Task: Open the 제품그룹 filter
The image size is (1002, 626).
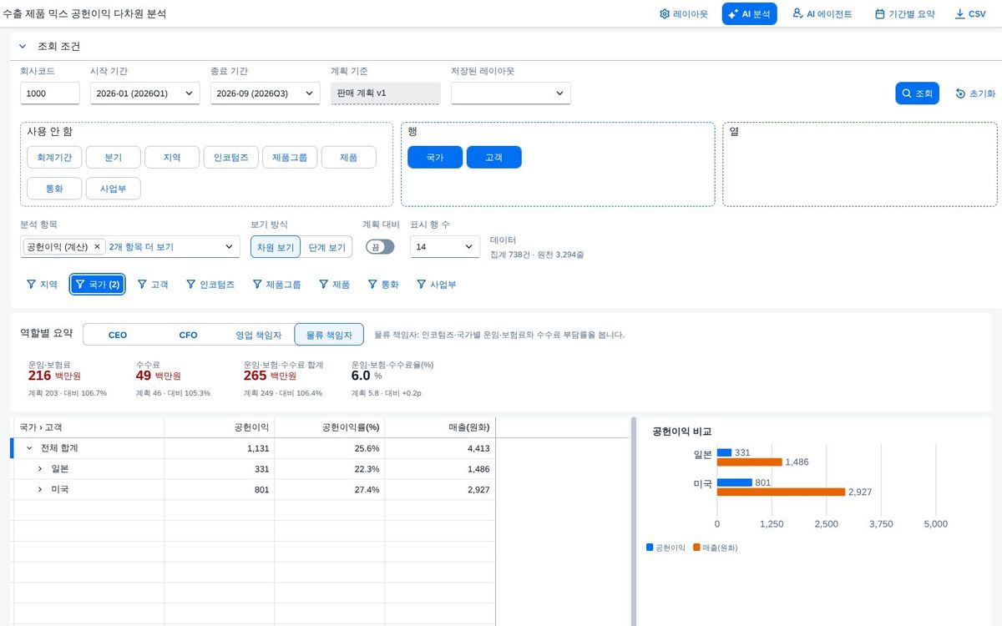Action: coord(277,285)
